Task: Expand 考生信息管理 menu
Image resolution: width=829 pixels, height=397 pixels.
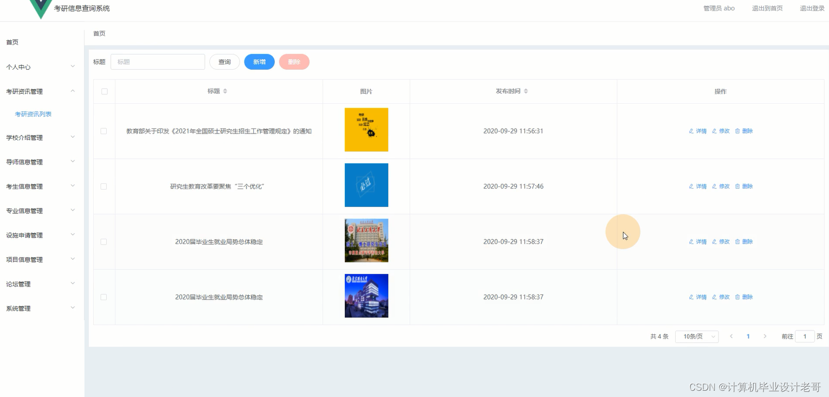Action: coord(41,186)
